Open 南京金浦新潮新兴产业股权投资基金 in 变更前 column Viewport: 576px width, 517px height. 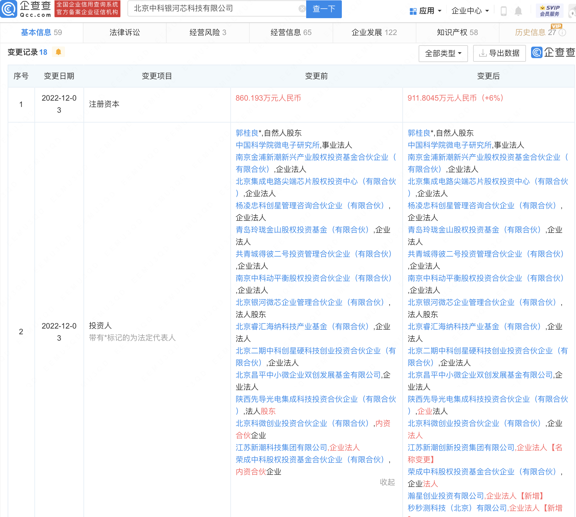[316, 163]
